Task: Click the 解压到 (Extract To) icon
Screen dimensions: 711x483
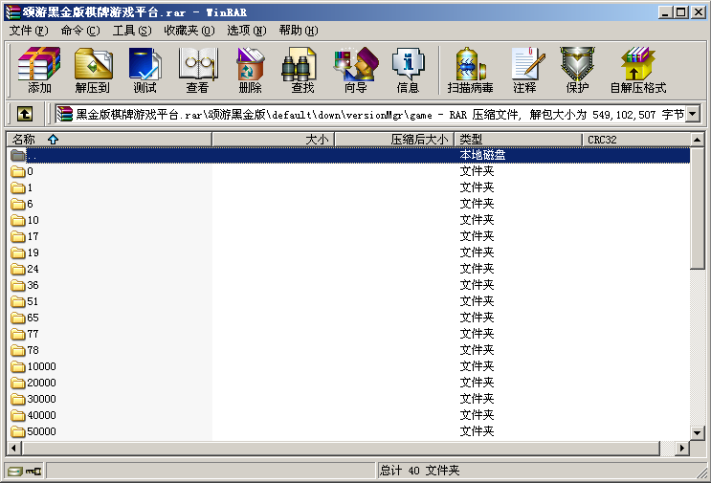Action: tap(92, 71)
